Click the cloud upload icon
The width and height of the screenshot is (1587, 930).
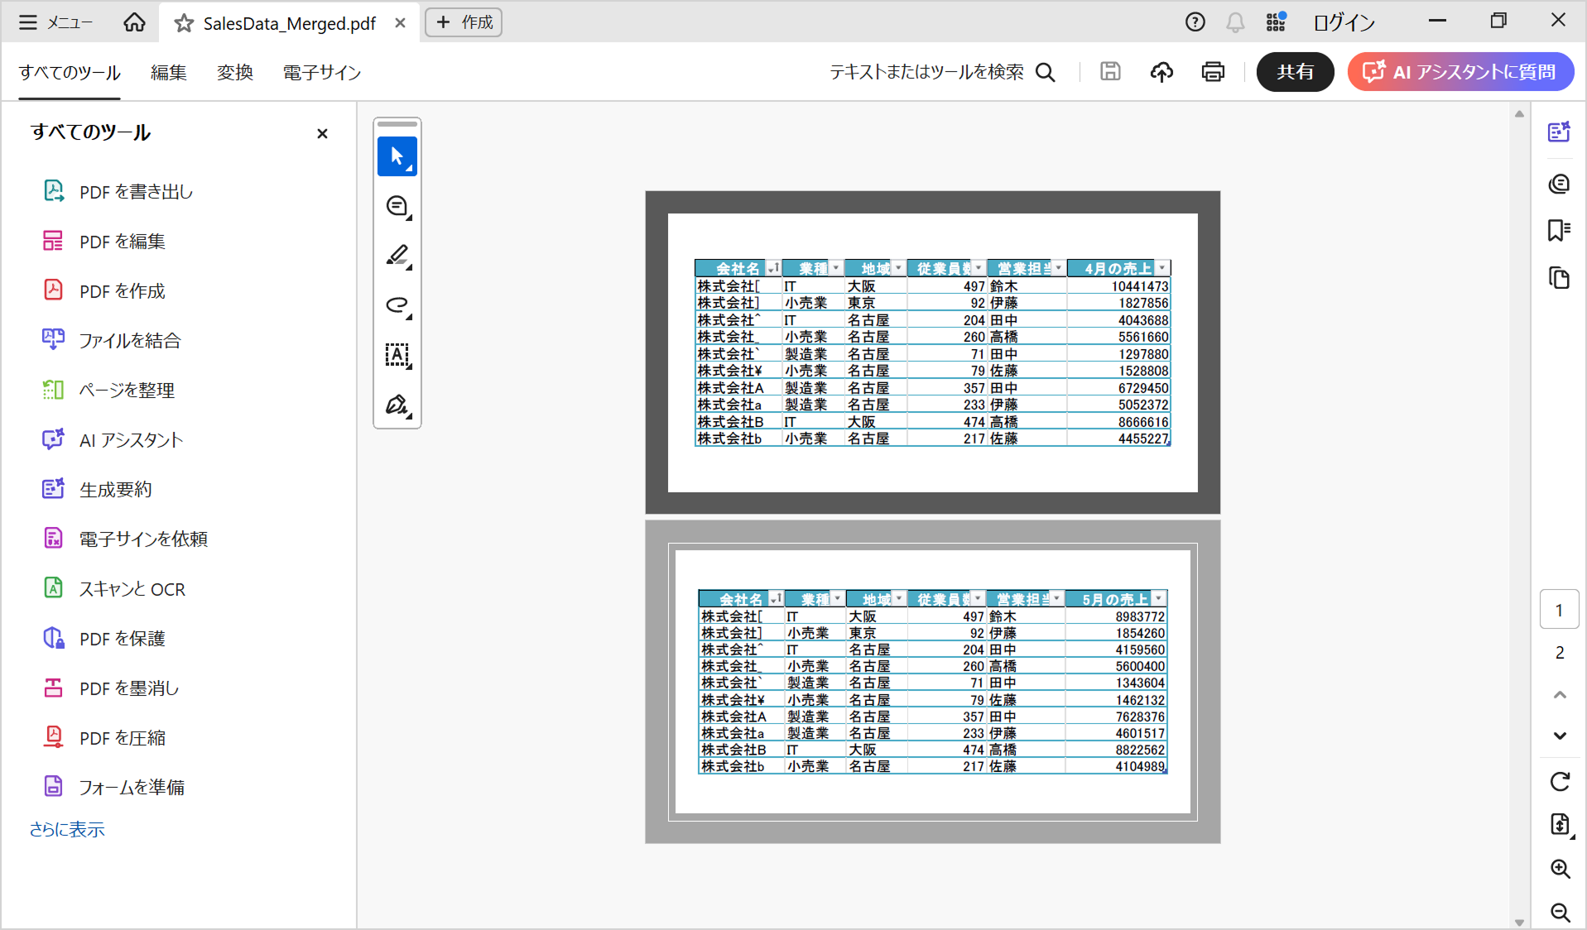click(x=1161, y=72)
